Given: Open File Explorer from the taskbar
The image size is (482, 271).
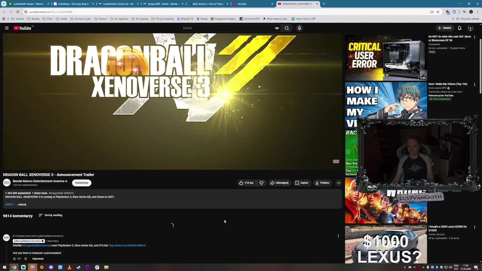Looking at the screenshot, I should (x=106, y=267).
